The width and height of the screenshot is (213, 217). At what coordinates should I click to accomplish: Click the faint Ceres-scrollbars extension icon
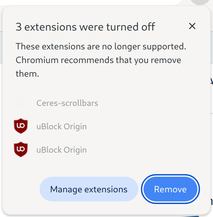(21, 103)
